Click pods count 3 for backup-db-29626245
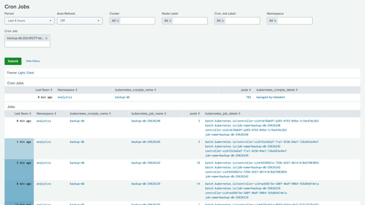Image resolution: width=365 pixels, height=205 pixels. 199,142
